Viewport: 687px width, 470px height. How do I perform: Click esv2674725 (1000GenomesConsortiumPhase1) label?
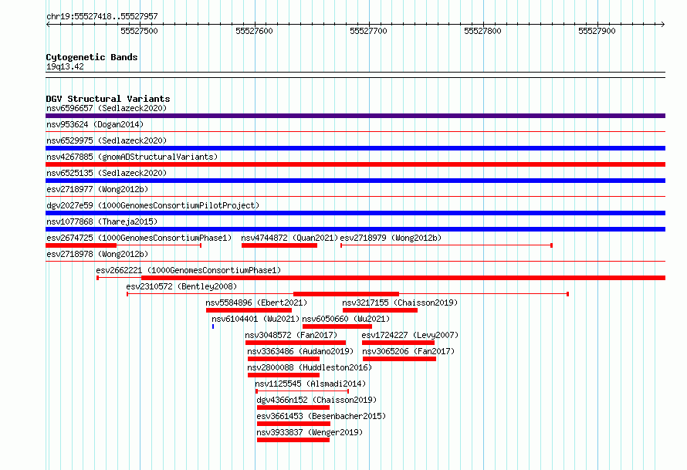[139, 238]
